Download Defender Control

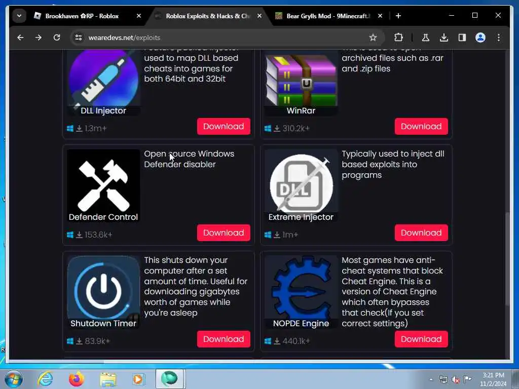click(x=224, y=233)
